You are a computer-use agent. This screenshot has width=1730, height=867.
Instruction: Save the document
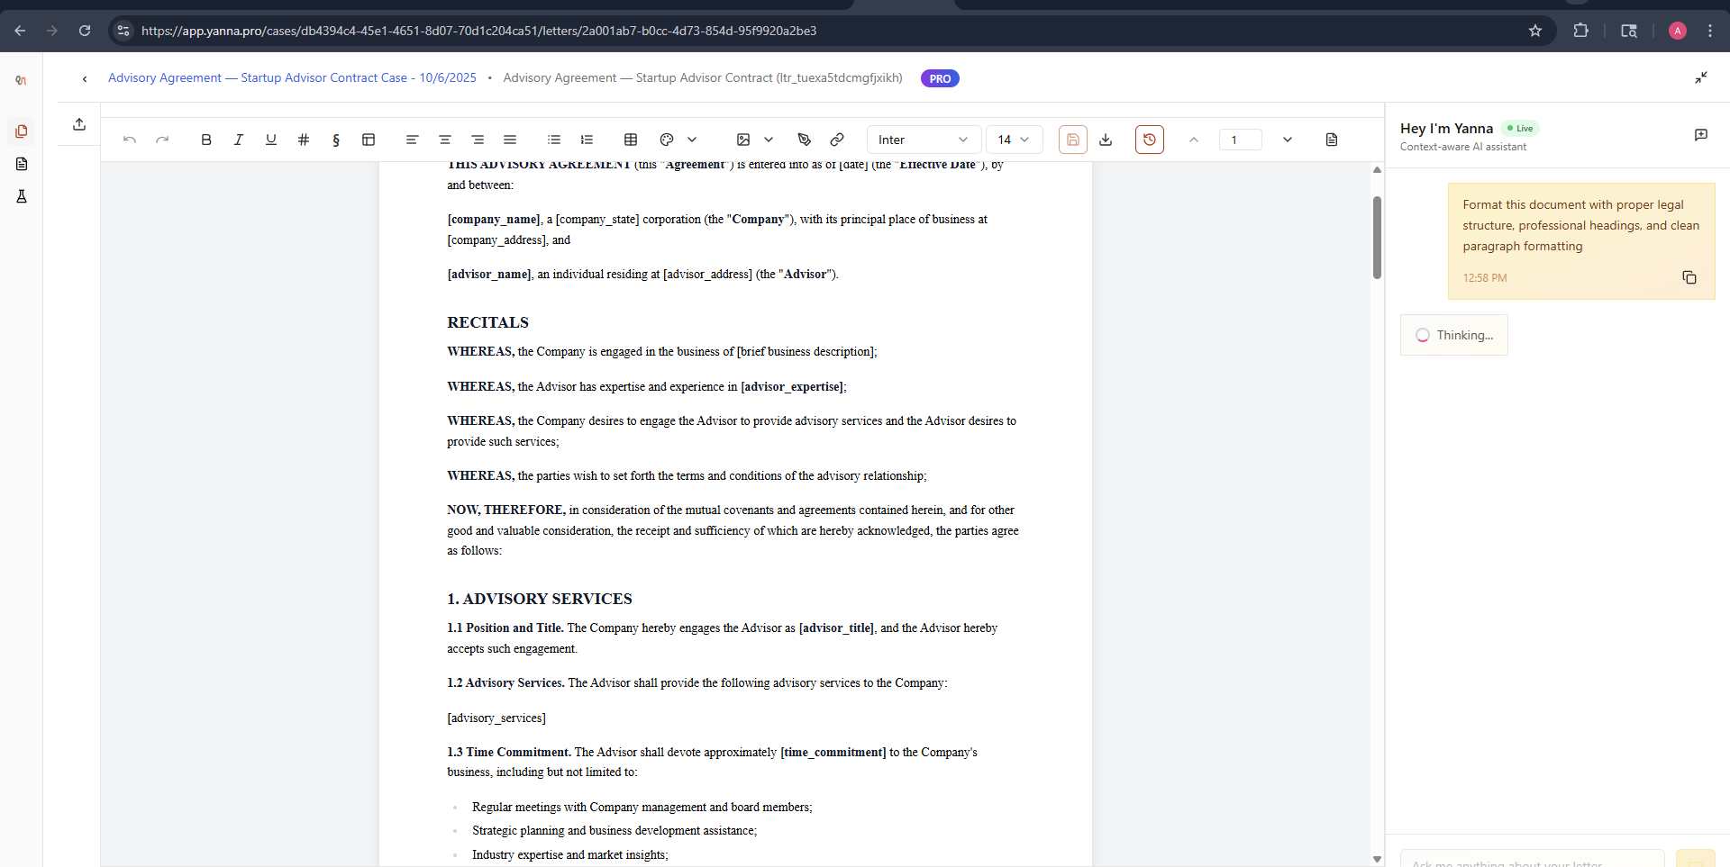click(1073, 140)
